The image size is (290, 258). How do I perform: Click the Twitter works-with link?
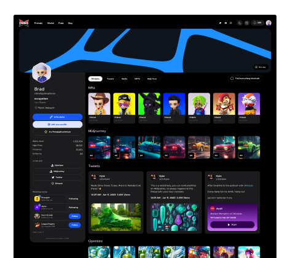[58, 178]
